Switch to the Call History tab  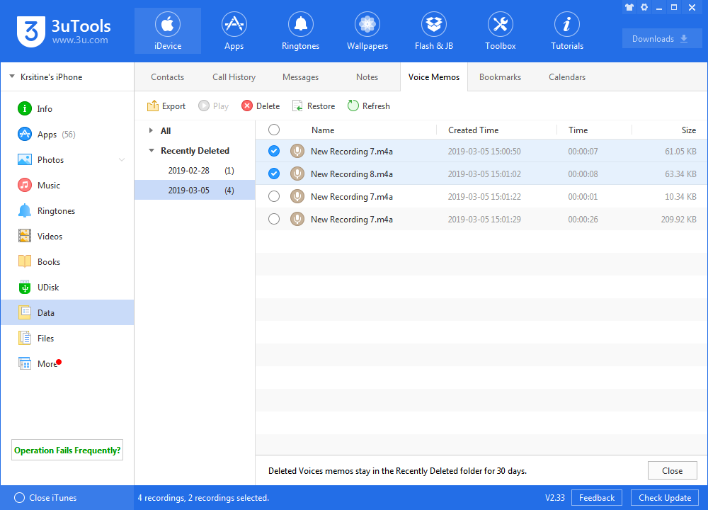coord(234,76)
